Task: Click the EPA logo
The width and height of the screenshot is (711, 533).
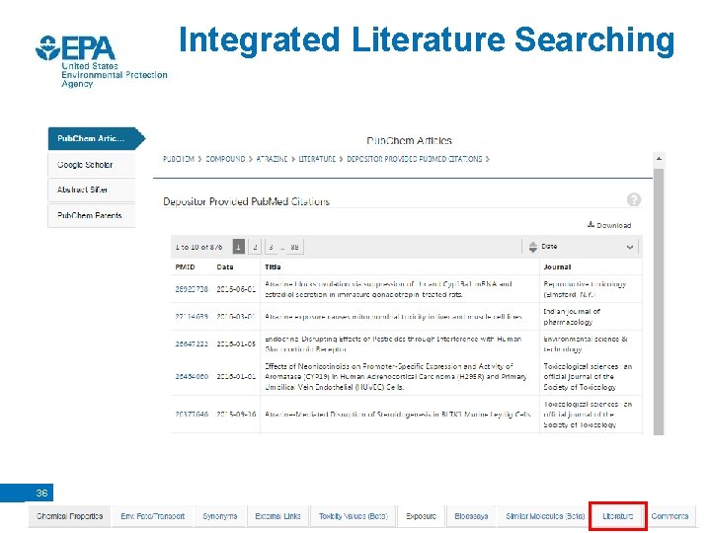Action: [x=101, y=60]
